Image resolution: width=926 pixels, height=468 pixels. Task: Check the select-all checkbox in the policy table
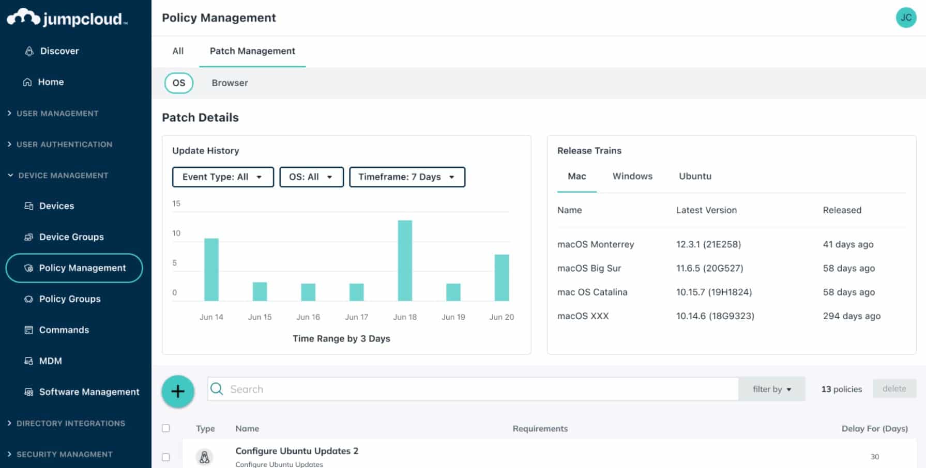pos(166,428)
